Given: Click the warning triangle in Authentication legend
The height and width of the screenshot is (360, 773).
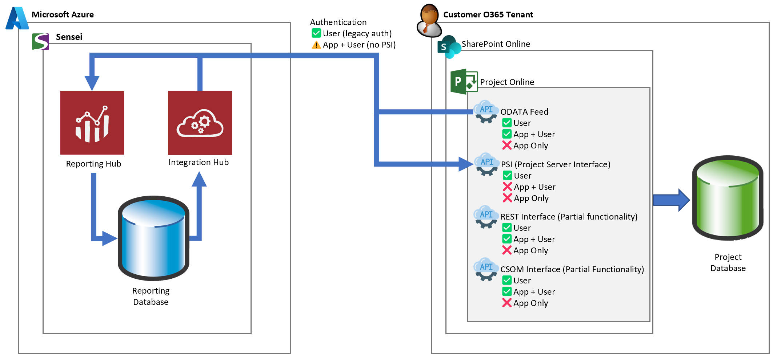Looking at the screenshot, I should pyautogui.click(x=316, y=45).
